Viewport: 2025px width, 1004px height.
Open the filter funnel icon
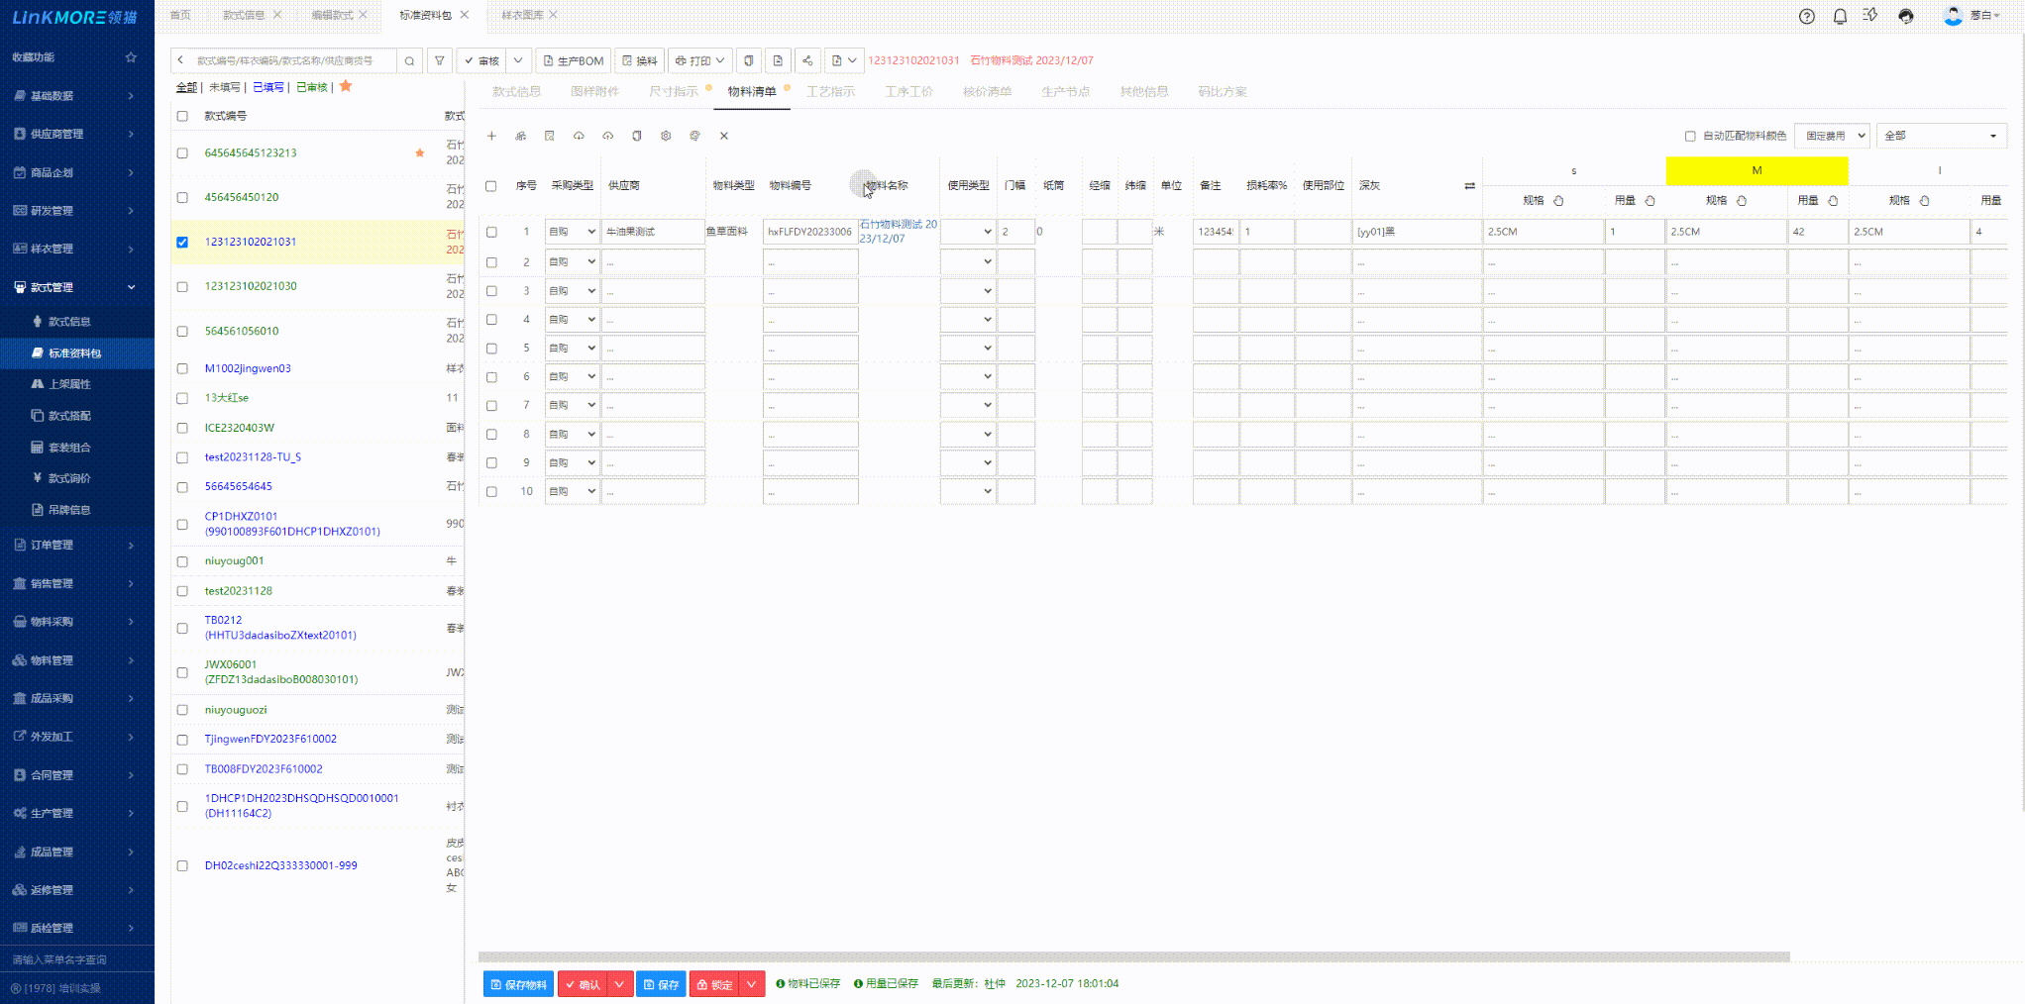440,61
